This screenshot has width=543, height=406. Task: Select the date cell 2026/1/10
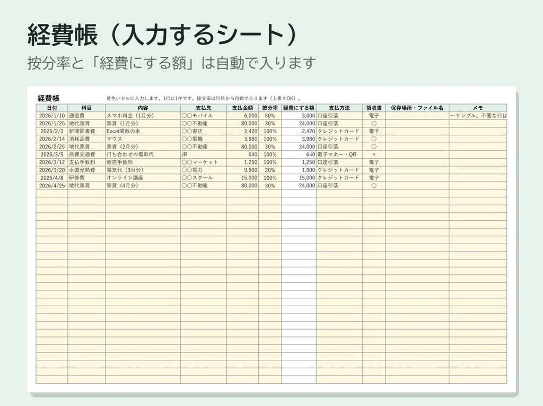[52, 116]
